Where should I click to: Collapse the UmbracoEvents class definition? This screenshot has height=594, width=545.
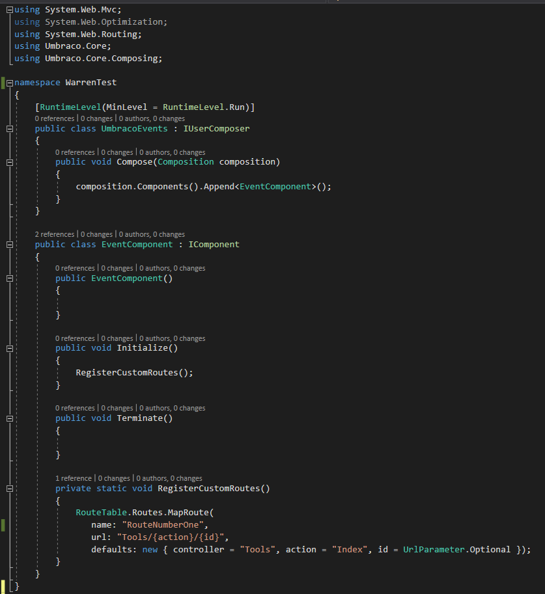coord(9,129)
